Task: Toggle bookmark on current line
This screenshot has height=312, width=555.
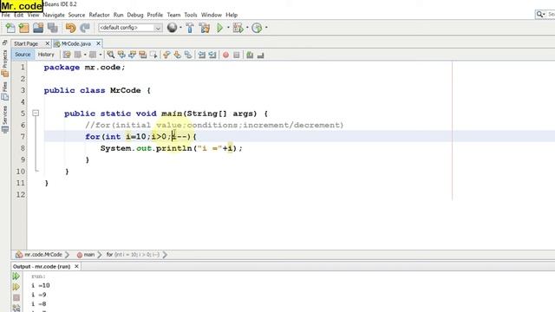Action: pyautogui.click(x=188, y=55)
